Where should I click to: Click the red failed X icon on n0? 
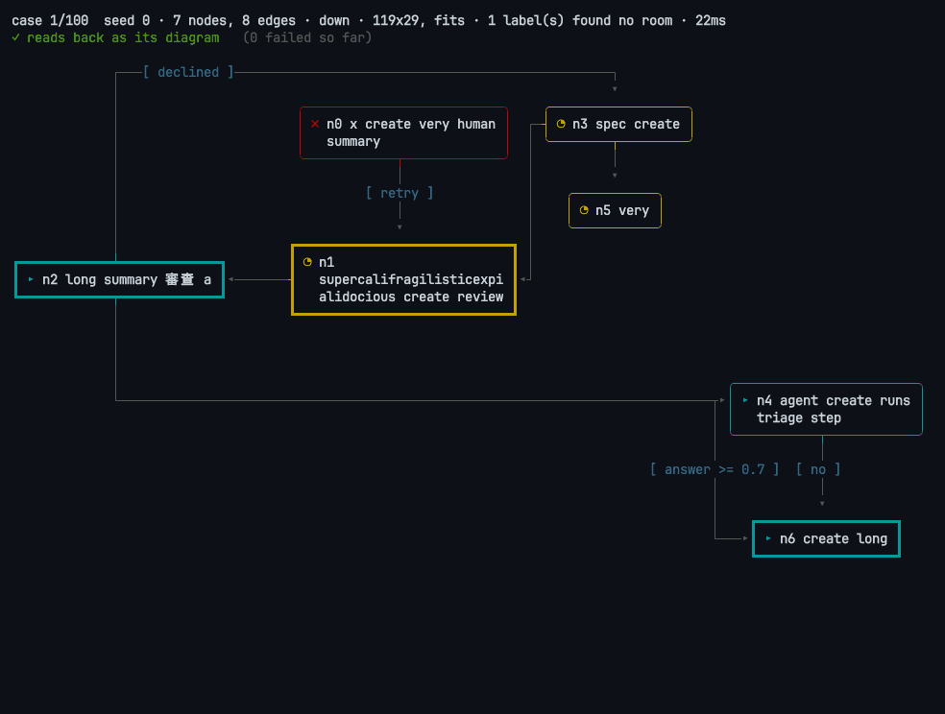point(315,124)
